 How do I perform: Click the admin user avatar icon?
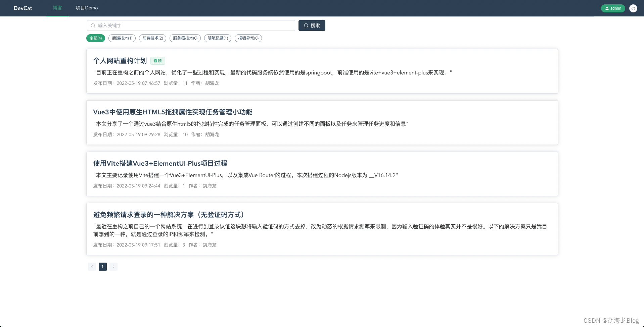(607, 8)
